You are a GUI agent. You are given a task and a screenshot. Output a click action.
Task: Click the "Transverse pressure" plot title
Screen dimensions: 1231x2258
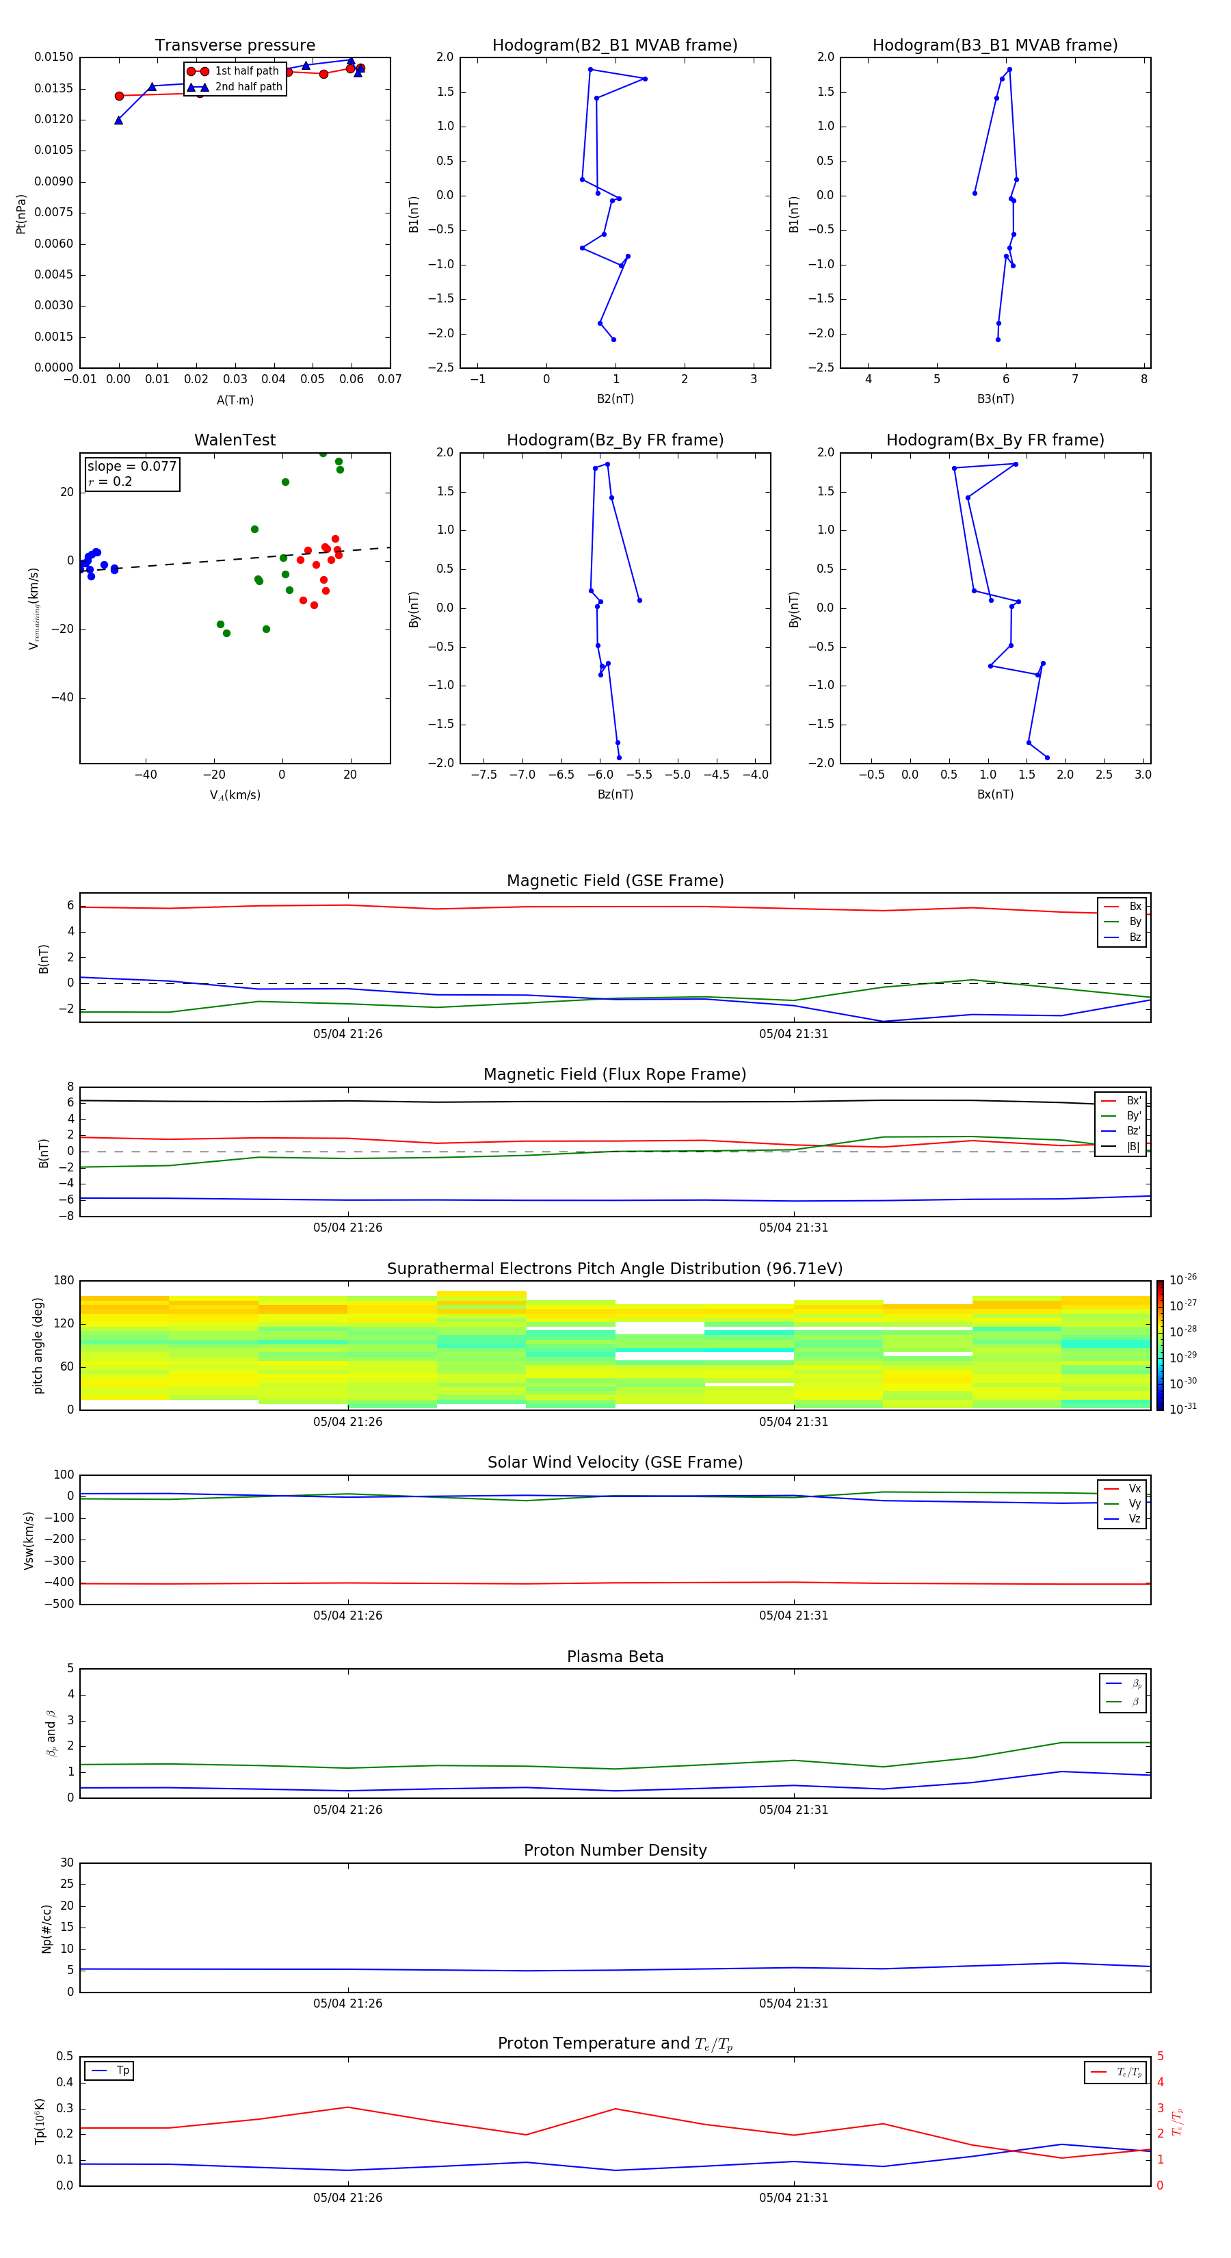[x=235, y=46]
